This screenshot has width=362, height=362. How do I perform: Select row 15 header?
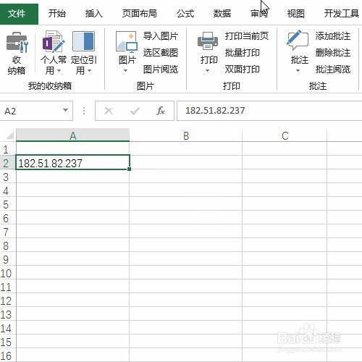(8, 341)
